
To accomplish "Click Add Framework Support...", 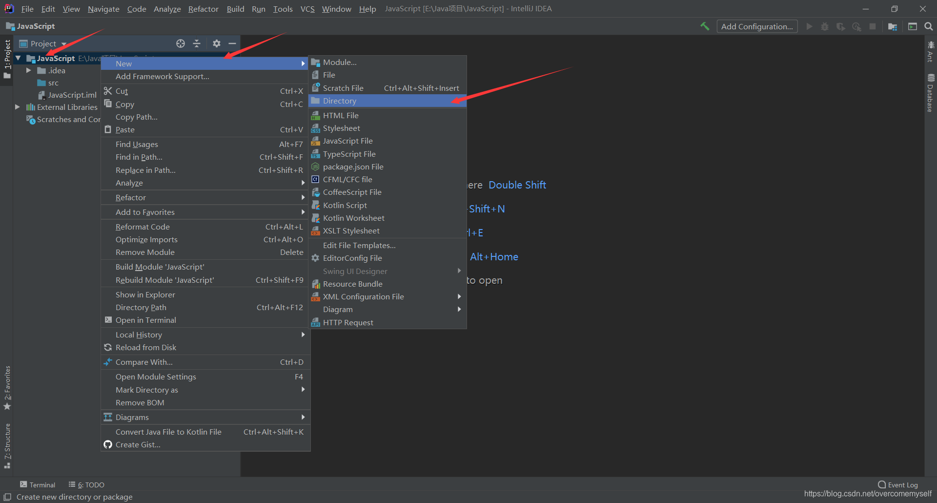I will 205,76.
